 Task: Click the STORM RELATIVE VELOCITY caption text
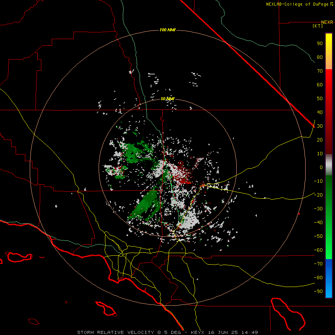click(115, 332)
